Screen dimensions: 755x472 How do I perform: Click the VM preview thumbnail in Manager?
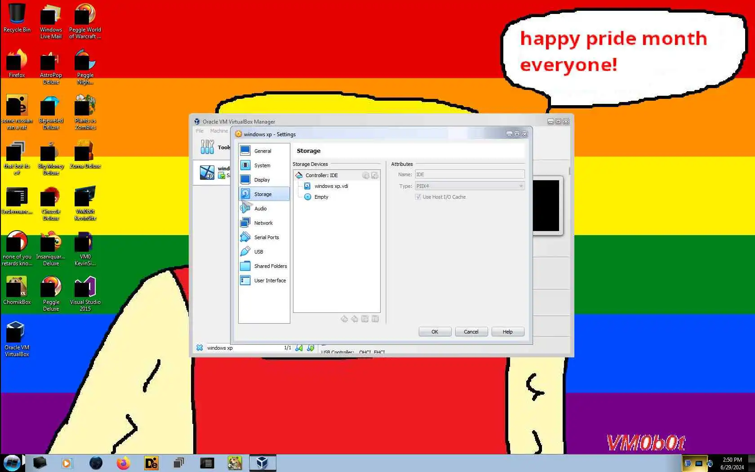coord(546,205)
